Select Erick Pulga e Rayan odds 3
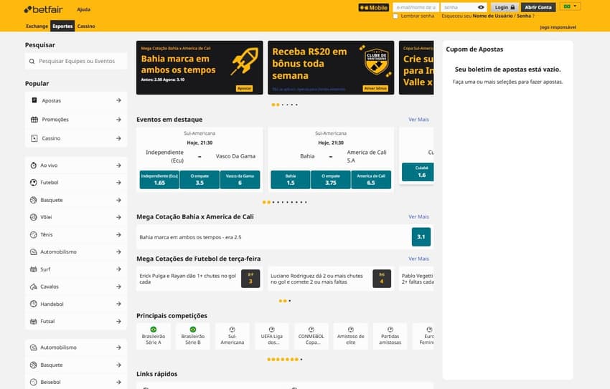 click(250, 279)
